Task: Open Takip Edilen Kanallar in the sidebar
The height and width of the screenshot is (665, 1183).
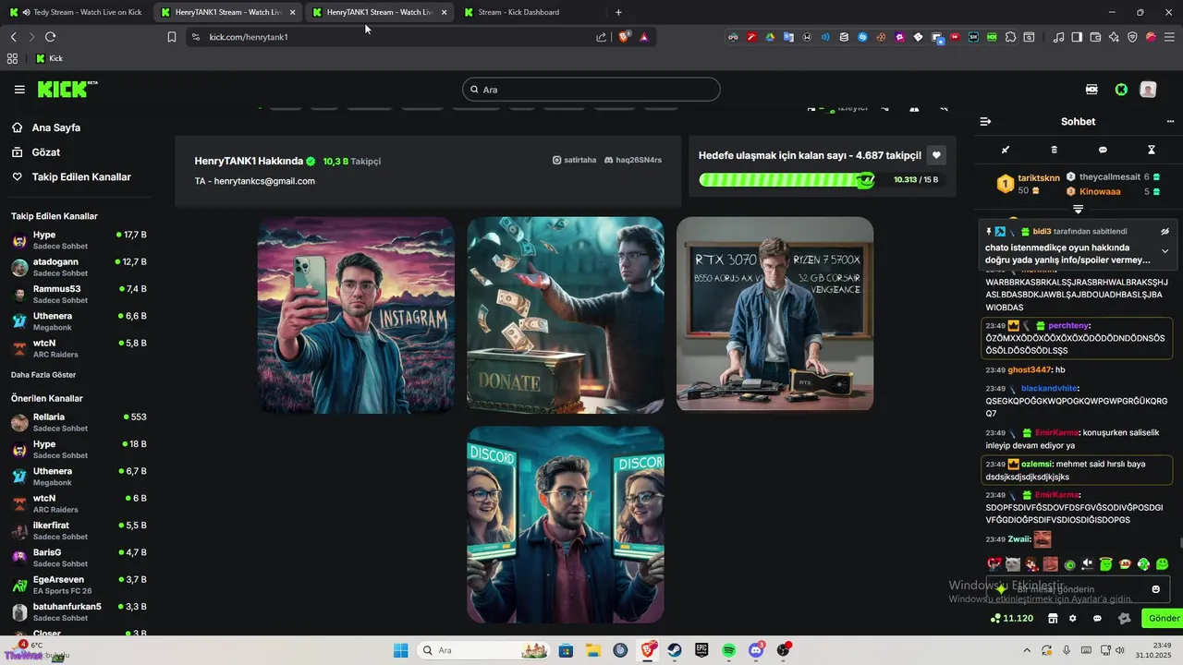Action: (x=81, y=176)
